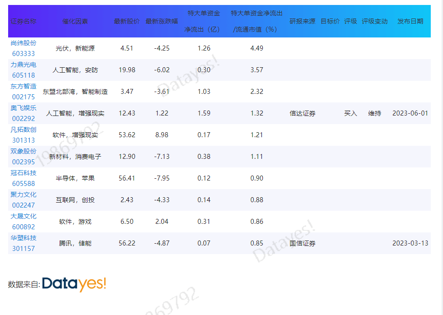
Task: Click the 2023-06-01 publish date
Action: [410, 113]
